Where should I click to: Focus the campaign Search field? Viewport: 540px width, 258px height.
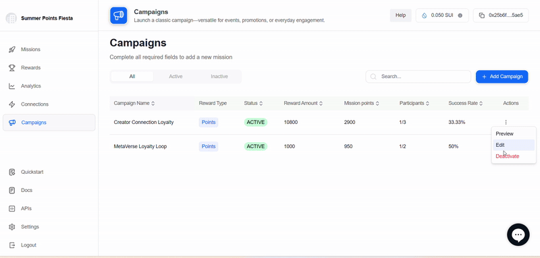click(x=418, y=77)
